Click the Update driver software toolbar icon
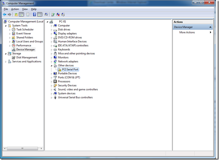Screen dimensions: 219x160 pos(53,14)
